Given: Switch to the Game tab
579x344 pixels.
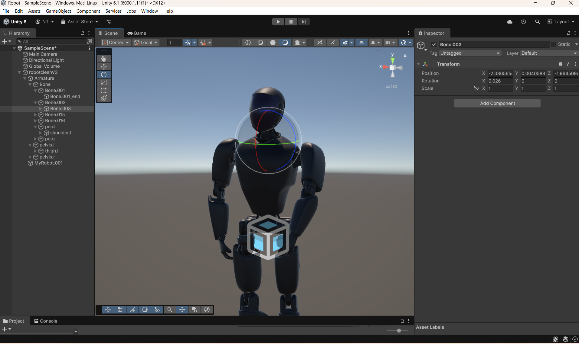Looking at the screenshot, I should 137,33.
